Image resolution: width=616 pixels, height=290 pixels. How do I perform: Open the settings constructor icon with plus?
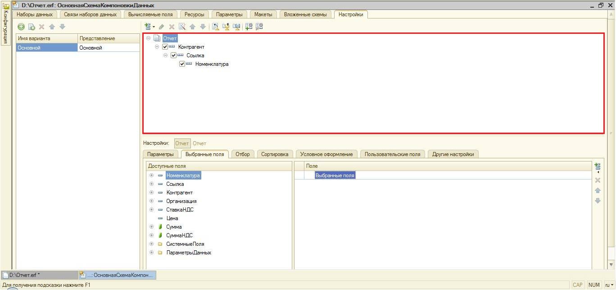pos(249,27)
